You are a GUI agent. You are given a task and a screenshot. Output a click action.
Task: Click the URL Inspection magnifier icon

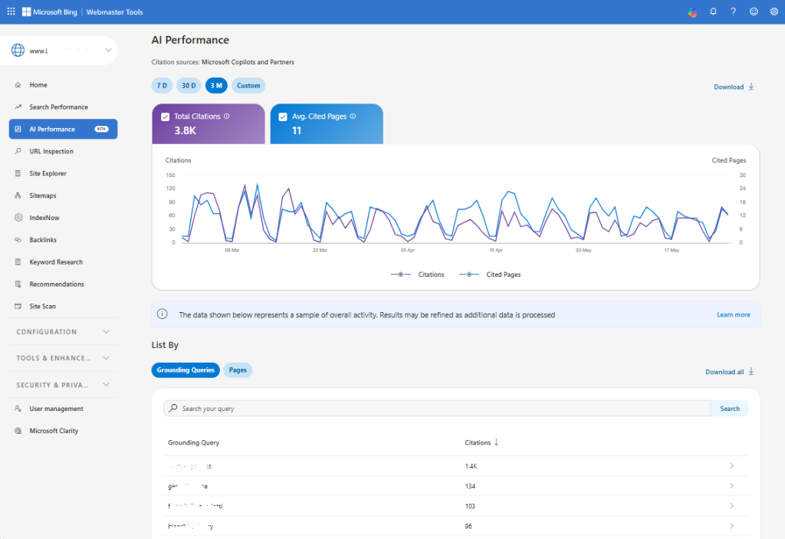pyautogui.click(x=18, y=151)
